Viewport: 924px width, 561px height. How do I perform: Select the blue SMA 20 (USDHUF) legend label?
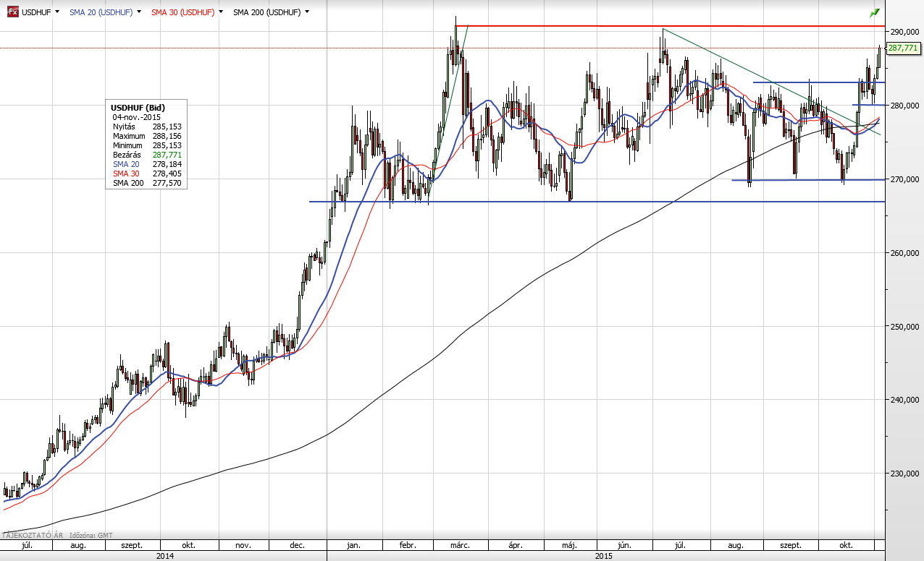point(101,12)
